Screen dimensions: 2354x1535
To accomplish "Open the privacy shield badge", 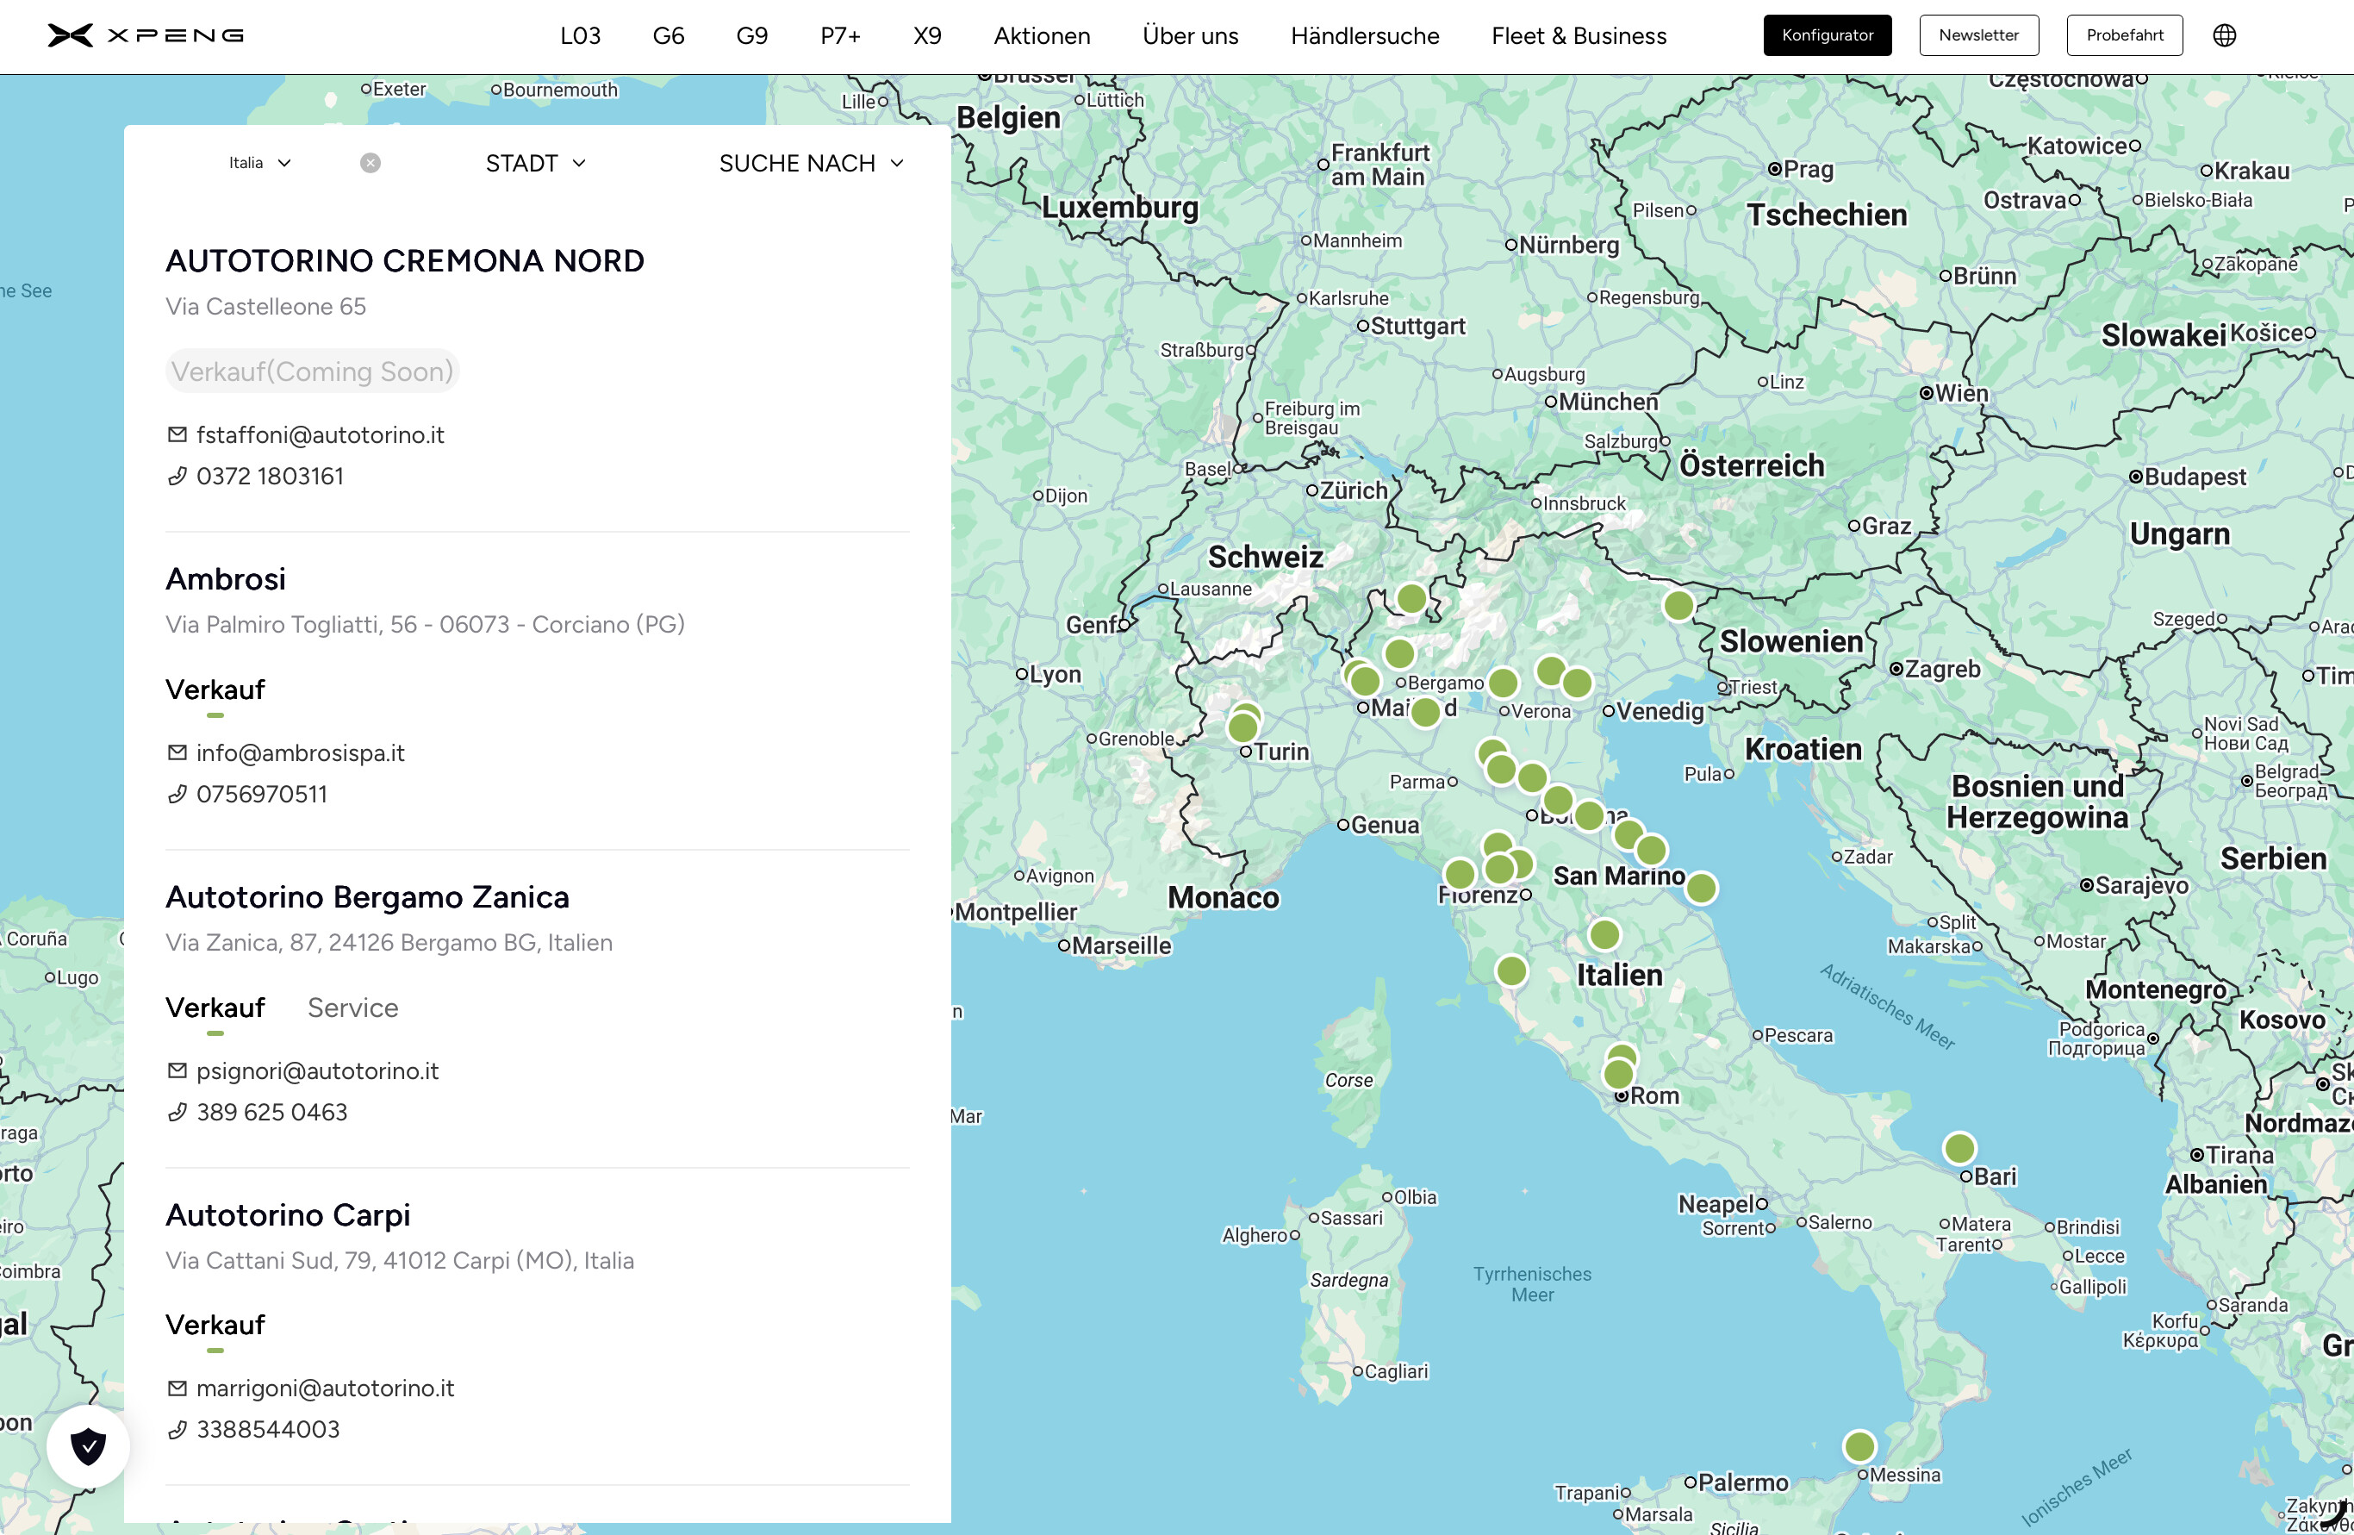I will [x=88, y=1446].
